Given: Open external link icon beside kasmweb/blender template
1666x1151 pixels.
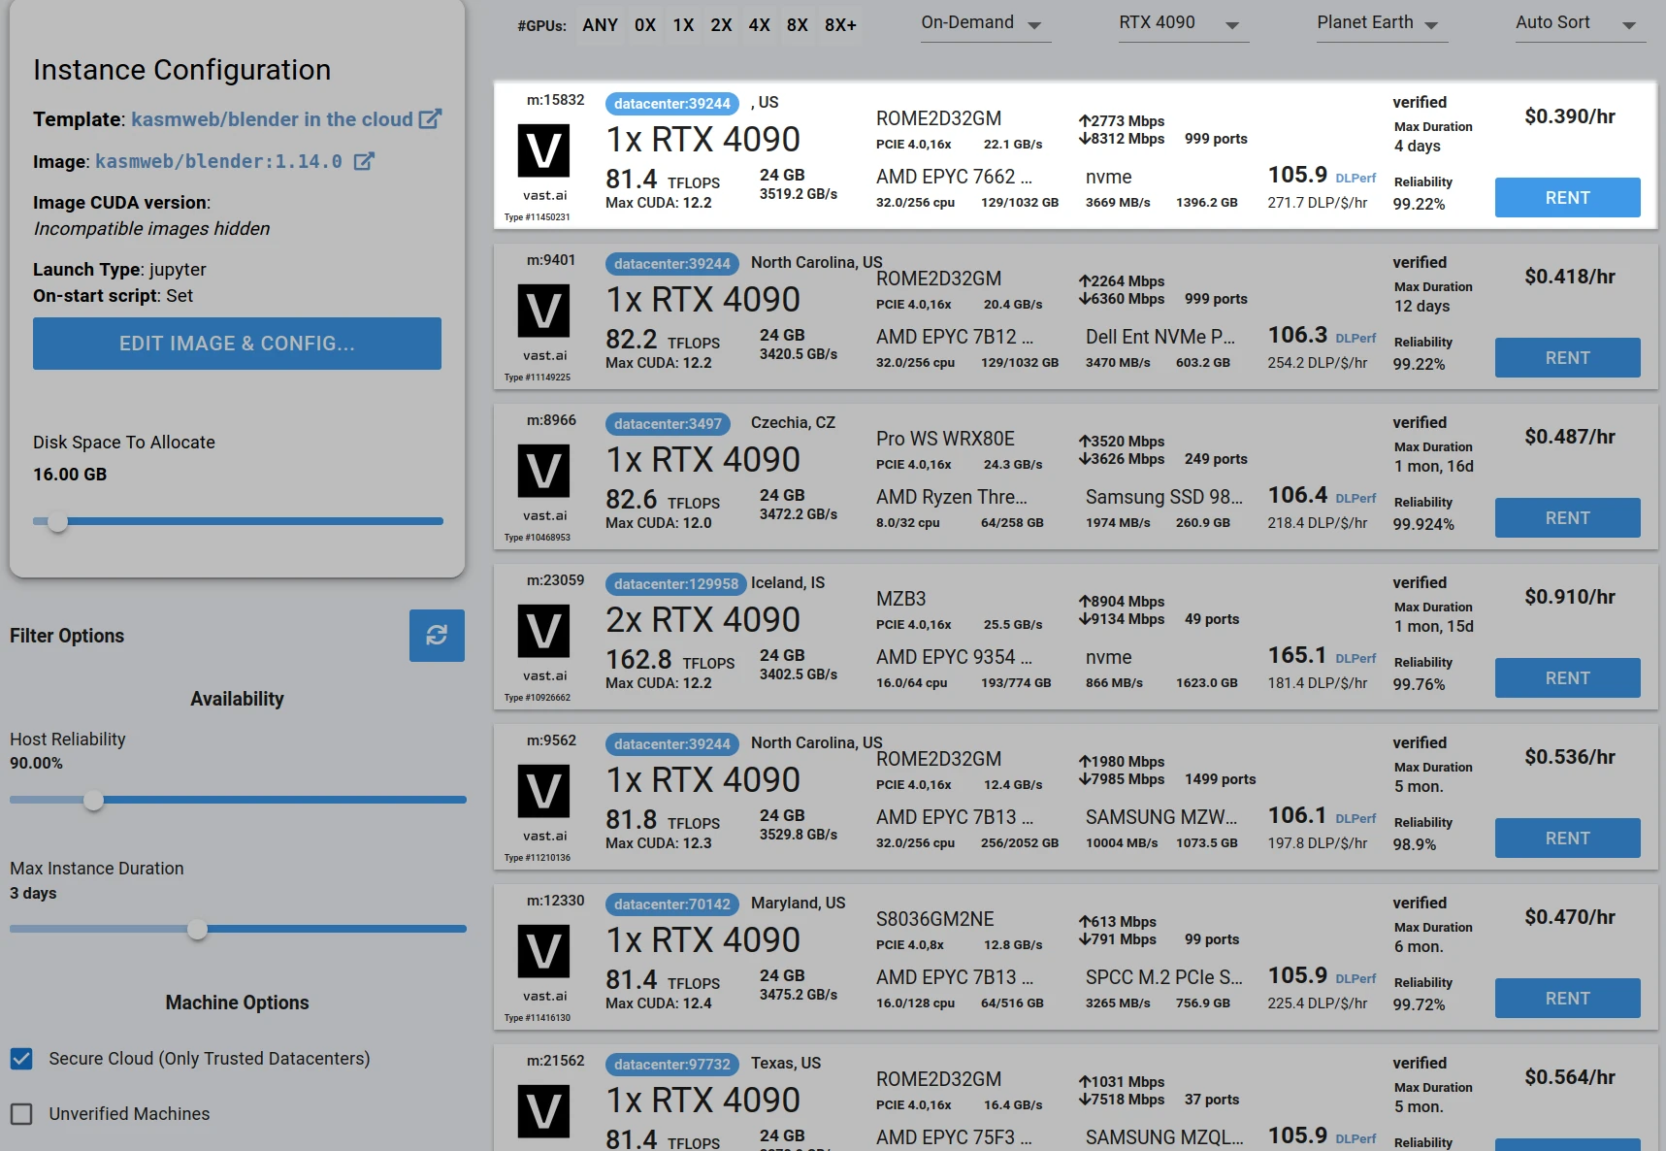Looking at the screenshot, I should pyautogui.click(x=430, y=118).
